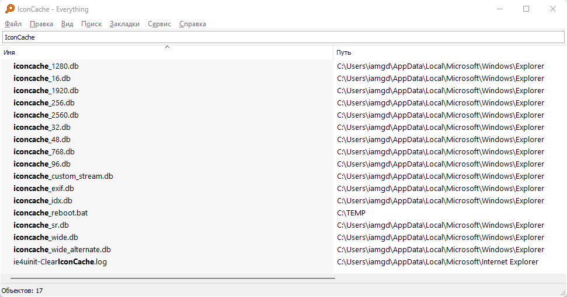
Task: Select the iconcache_reboot.bat file
Action: point(50,213)
